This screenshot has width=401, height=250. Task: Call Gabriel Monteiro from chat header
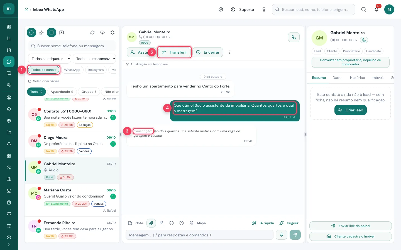click(294, 37)
